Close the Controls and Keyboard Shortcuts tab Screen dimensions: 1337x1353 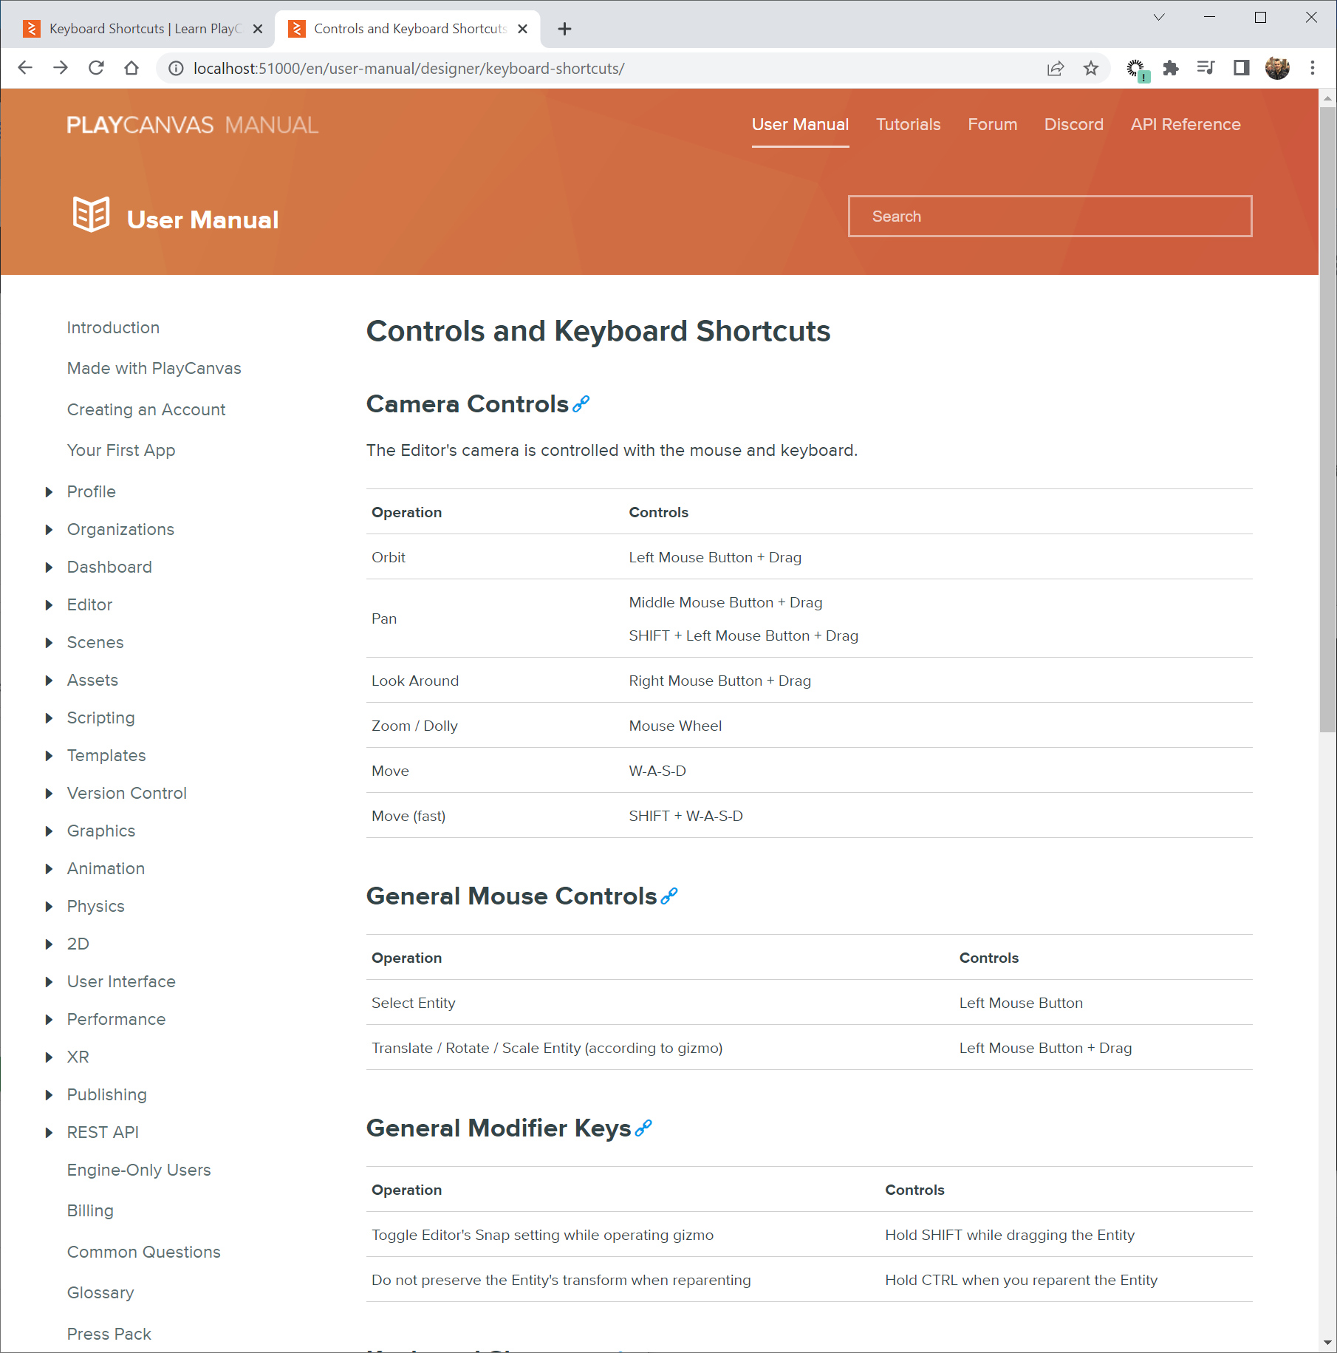(x=522, y=29)
